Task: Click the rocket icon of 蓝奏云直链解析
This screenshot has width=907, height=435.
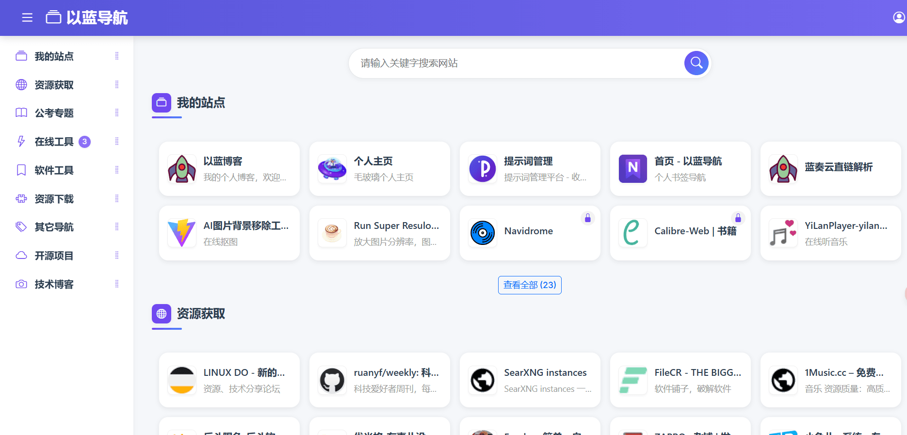Action: (x=783, y=169)
